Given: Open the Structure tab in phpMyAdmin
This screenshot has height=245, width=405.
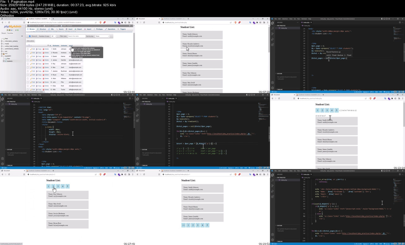Looking at the screenshot, I should 41,29.
